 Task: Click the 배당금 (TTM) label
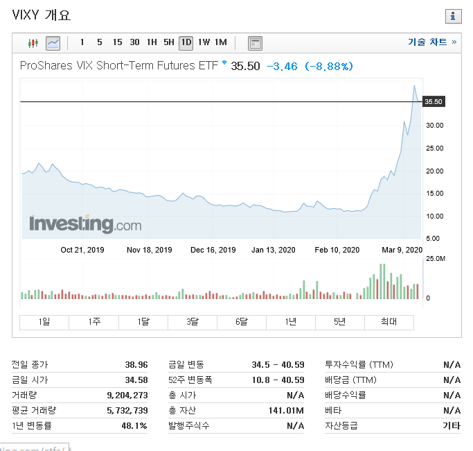tap(350, 380)
